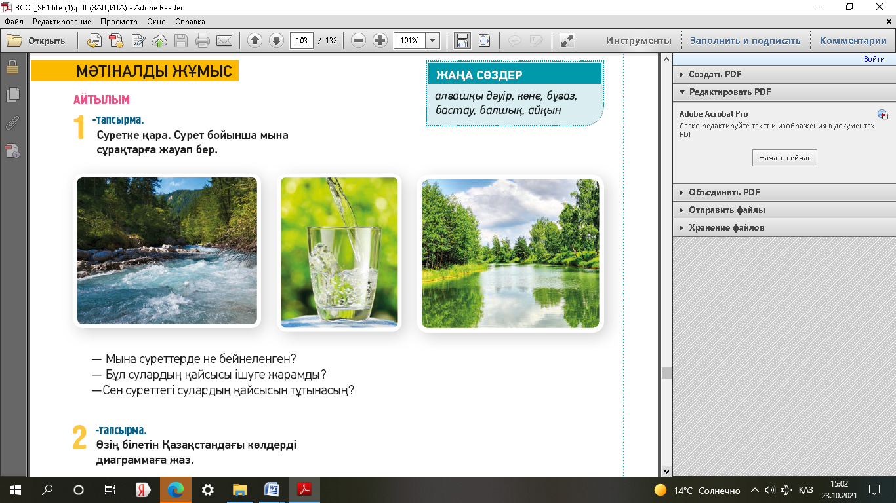Click the fit-width scrolling mode icon
Viewport: 896px width, 503px height.
coord(462,41)
